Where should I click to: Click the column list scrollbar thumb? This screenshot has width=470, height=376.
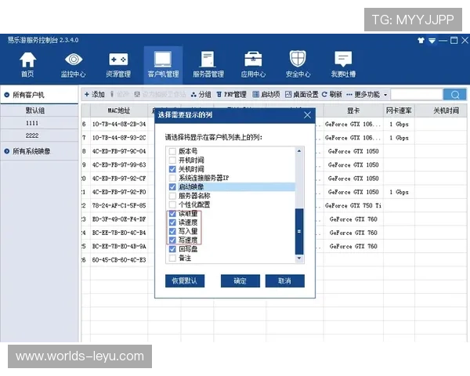pos(299,231)
